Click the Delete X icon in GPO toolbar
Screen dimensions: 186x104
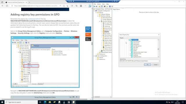click(105, 6)
